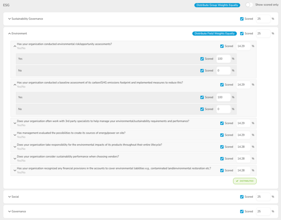Uncheck Scored for No under risk/opportunity assessments
Image resolution: width=281 pixels, height=220 pixels.
coord(202,70)
